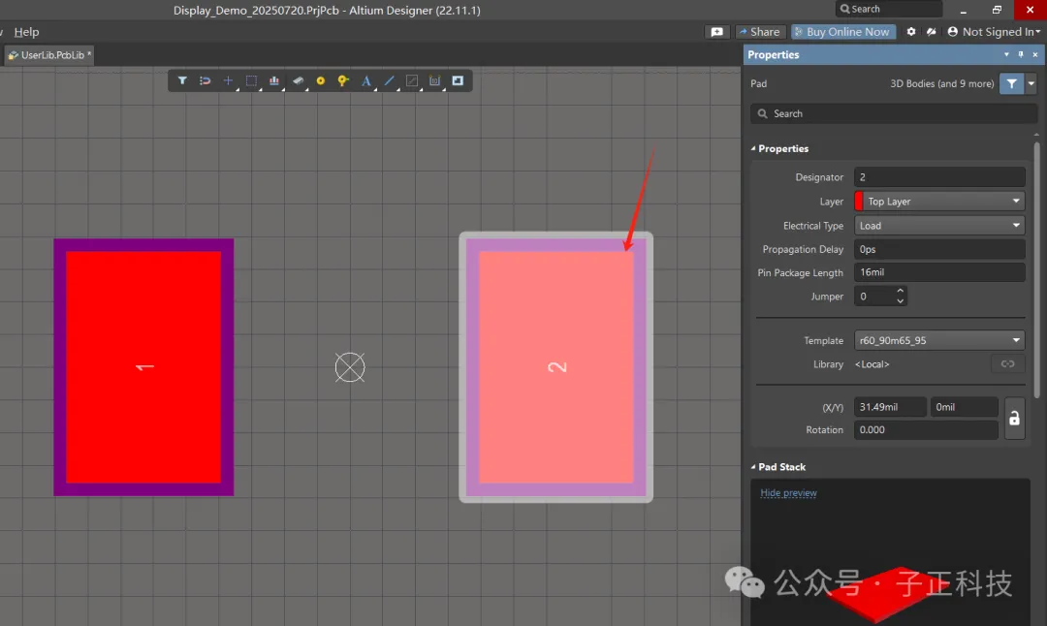Select pad 1 on the canvas
Viewport: 1047px width, 626px height.
point(143,367)
